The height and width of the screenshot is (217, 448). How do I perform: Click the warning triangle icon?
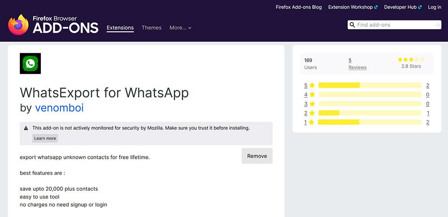pyautogui.click(x=26, y=128)
